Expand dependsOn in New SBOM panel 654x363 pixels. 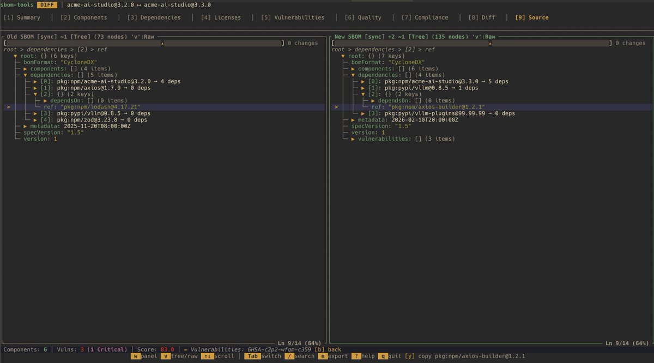point(373,100)
